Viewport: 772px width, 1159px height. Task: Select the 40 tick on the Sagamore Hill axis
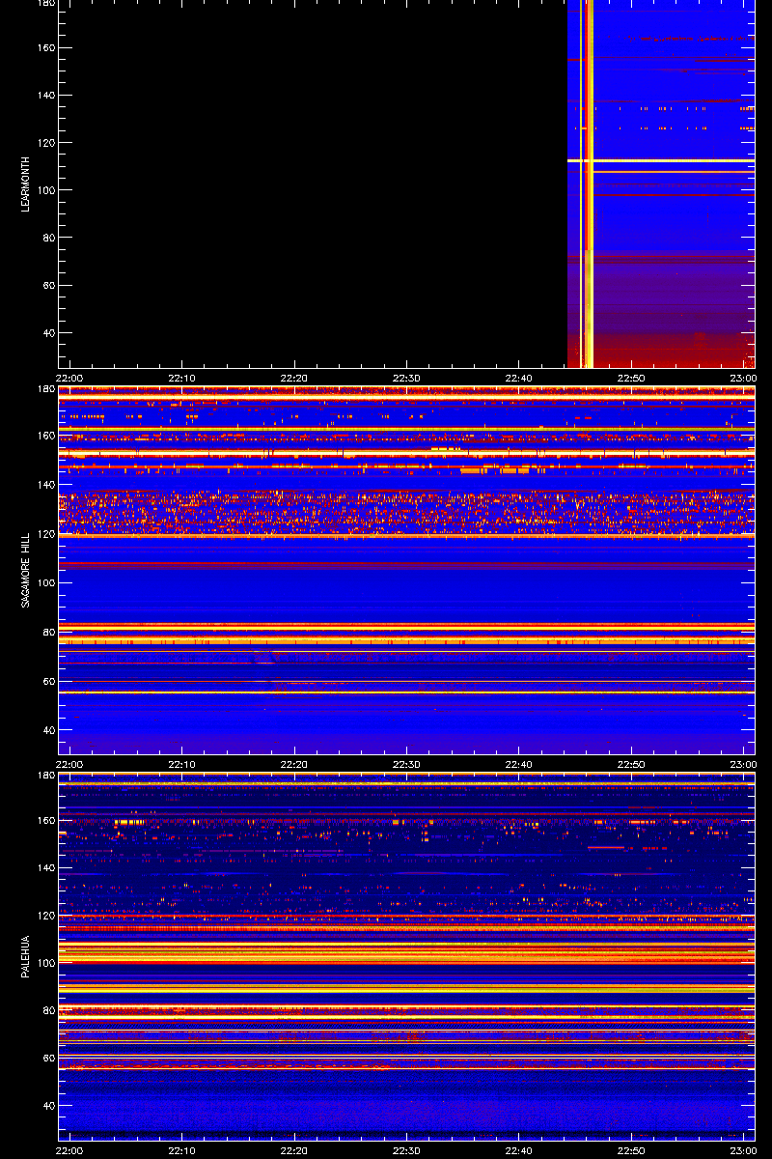pyautogui.click(x=47, y=731)
